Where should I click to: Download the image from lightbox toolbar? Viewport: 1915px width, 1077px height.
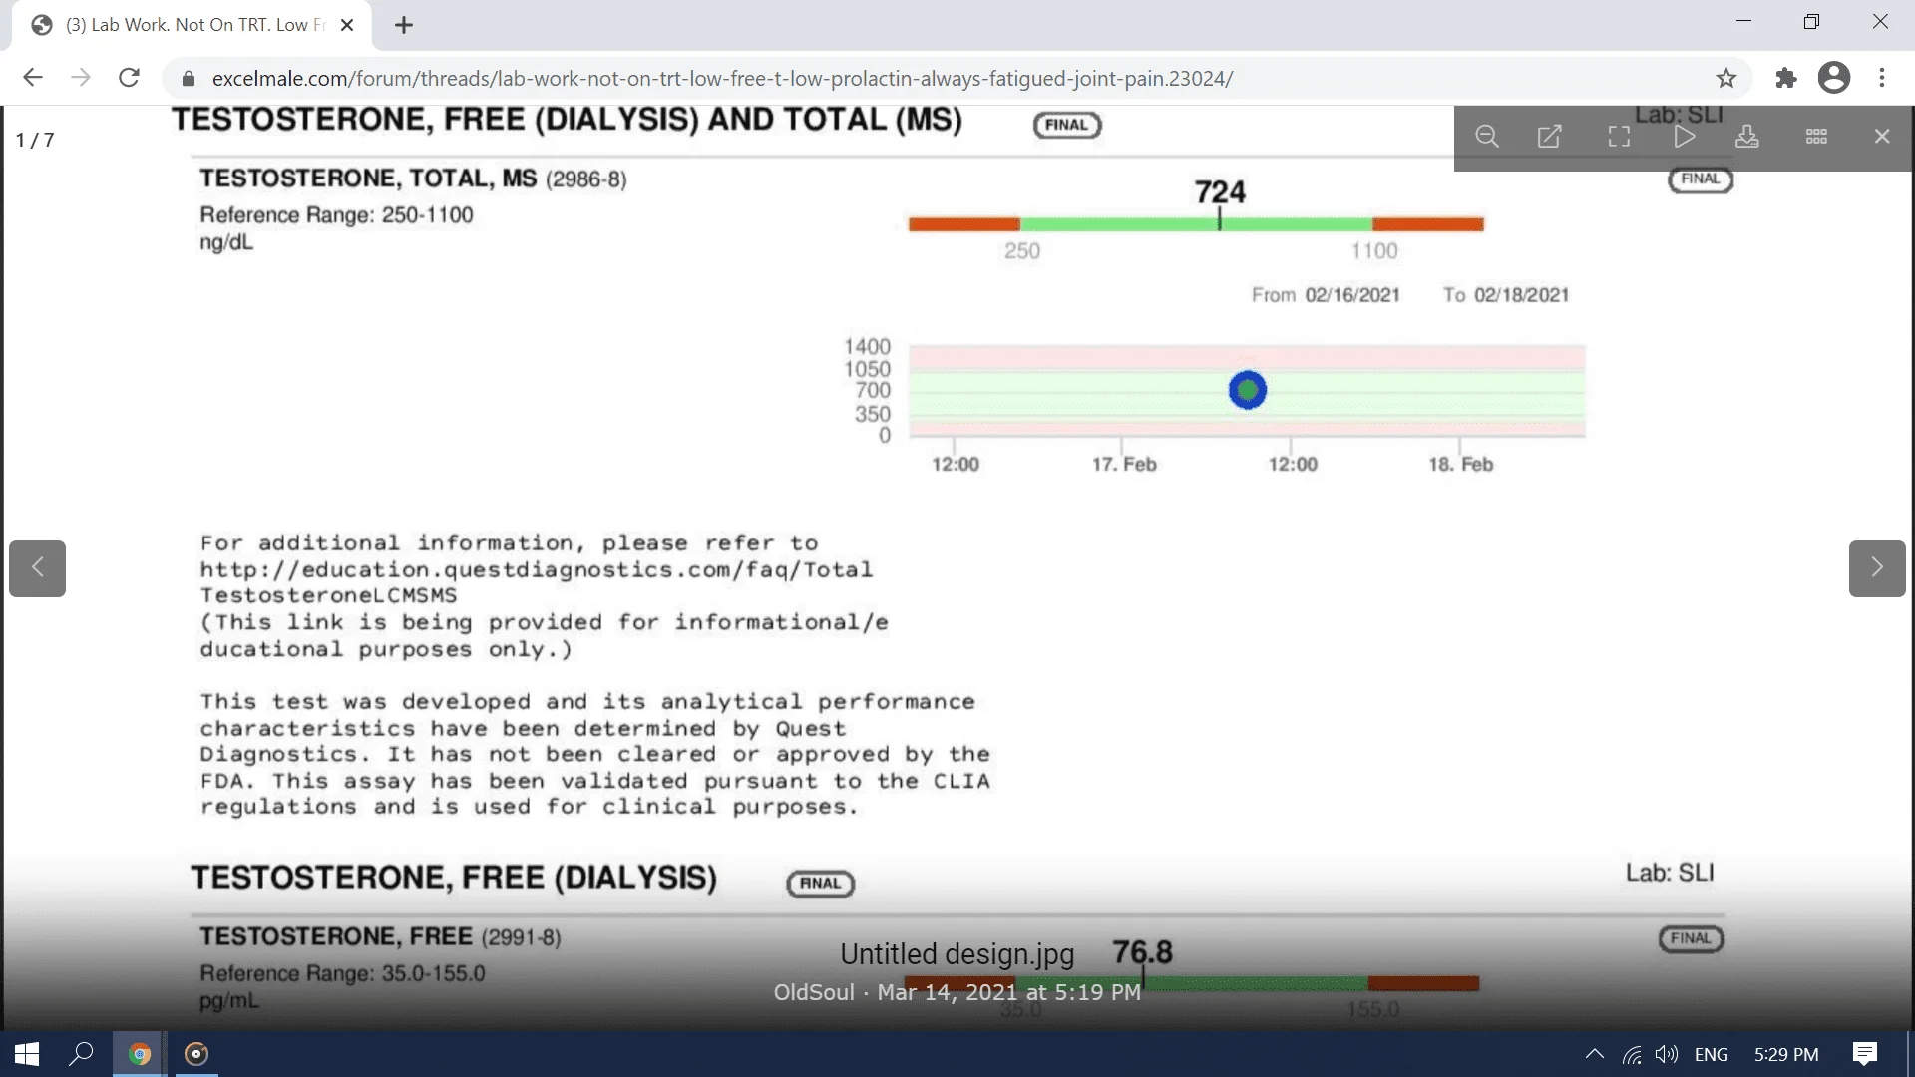coord(1747,137)
